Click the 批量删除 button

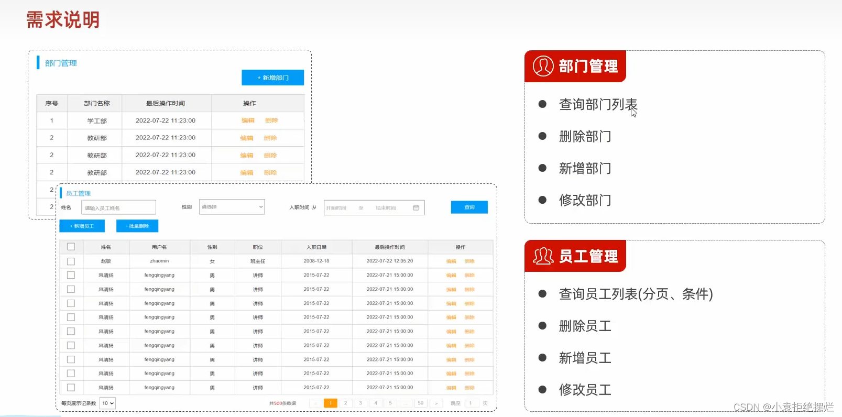pyautogui.click(x=137, y=226)
